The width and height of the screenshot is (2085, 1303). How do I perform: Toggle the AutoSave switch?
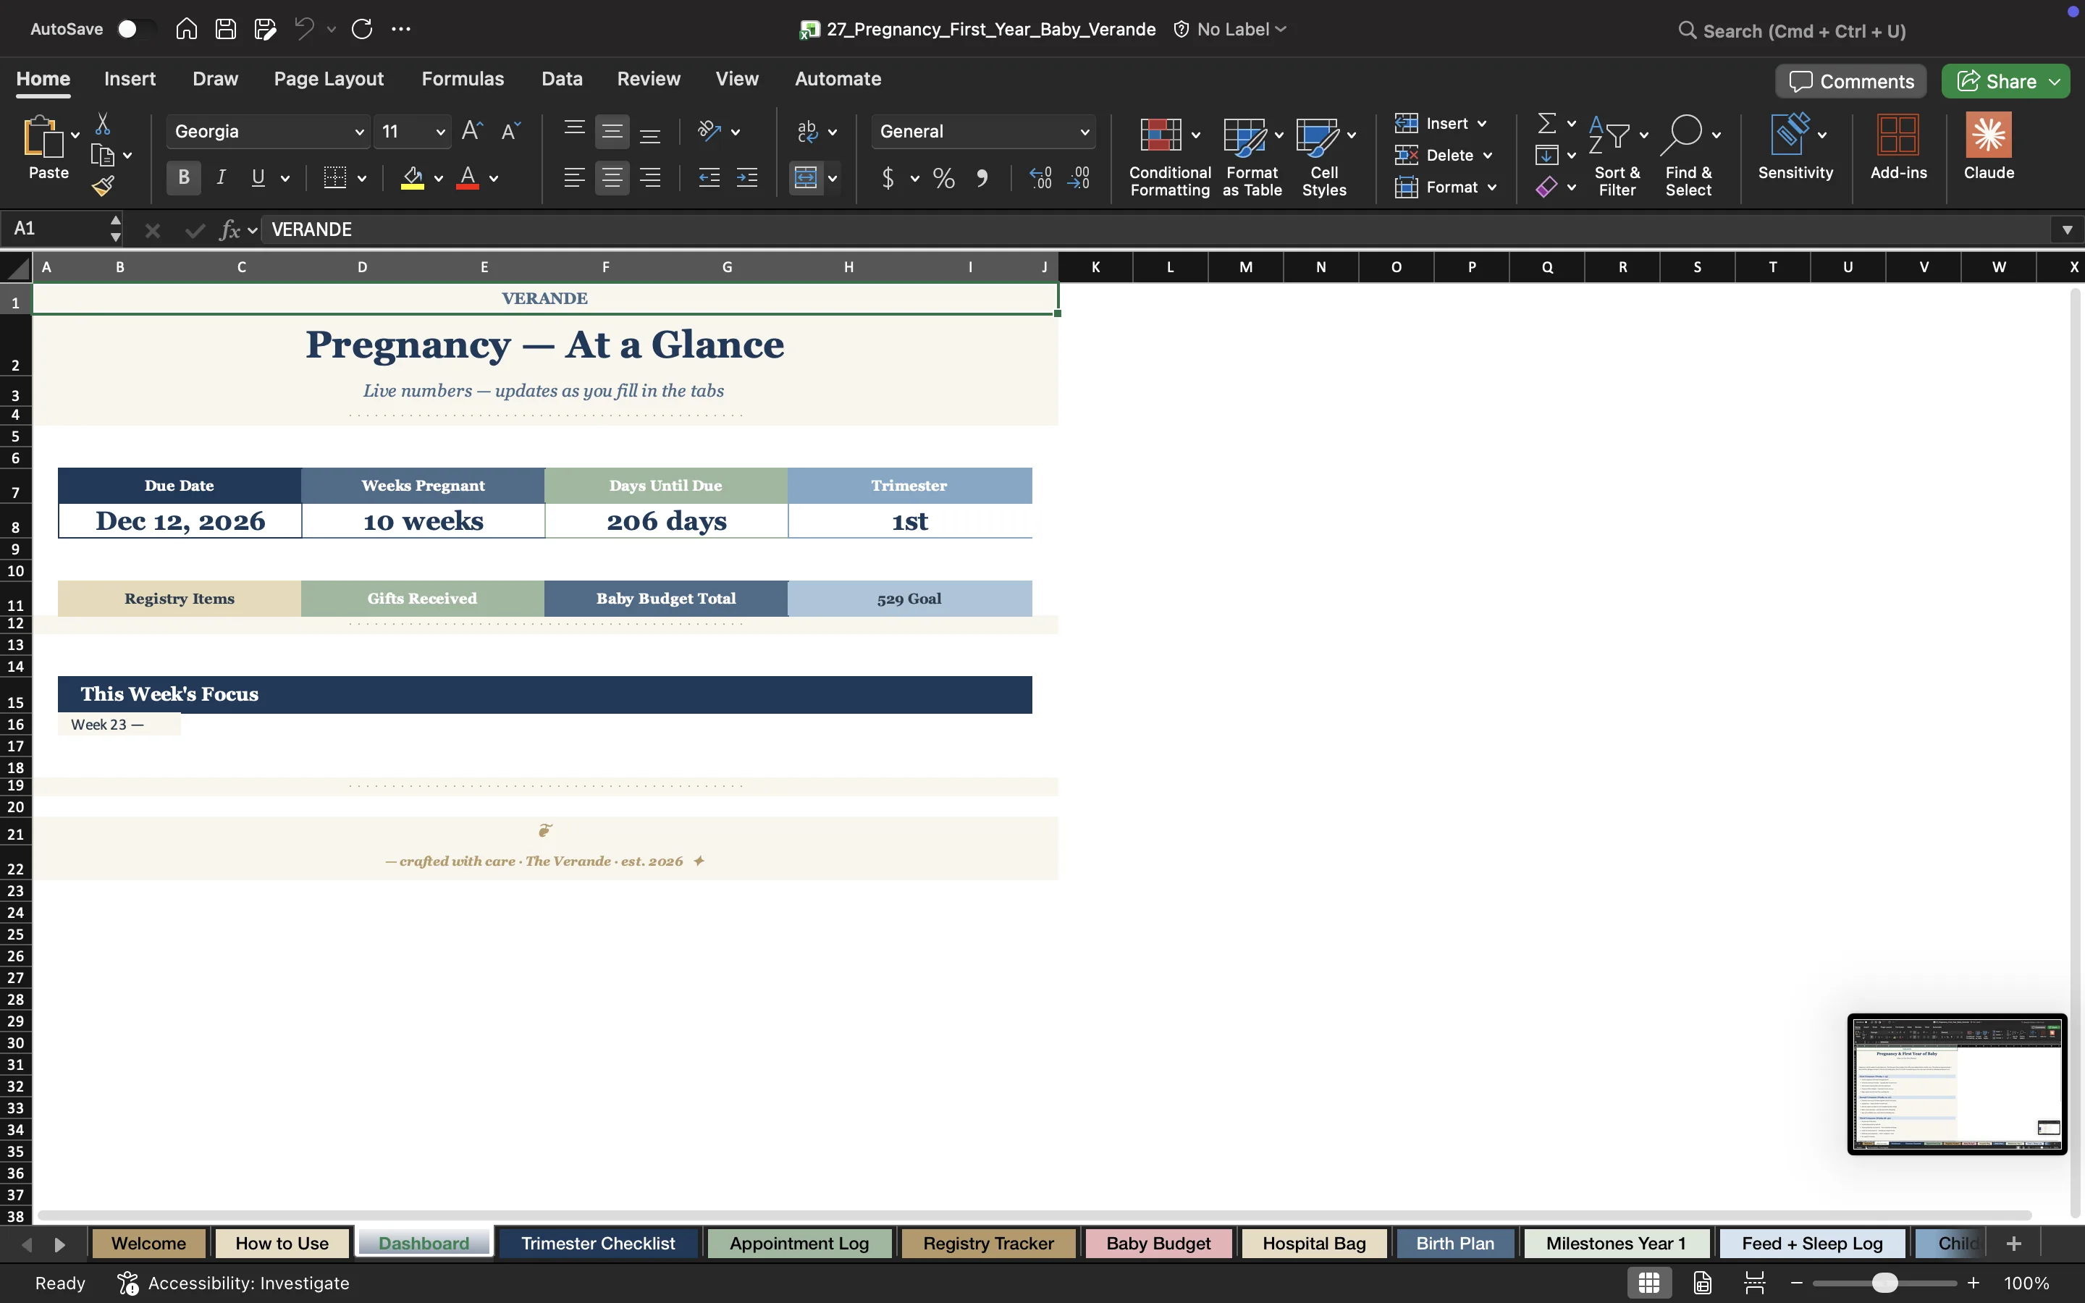(x=136, y=28)
